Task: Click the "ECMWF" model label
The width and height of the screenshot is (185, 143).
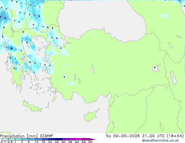Action: [x=47, y=136]
